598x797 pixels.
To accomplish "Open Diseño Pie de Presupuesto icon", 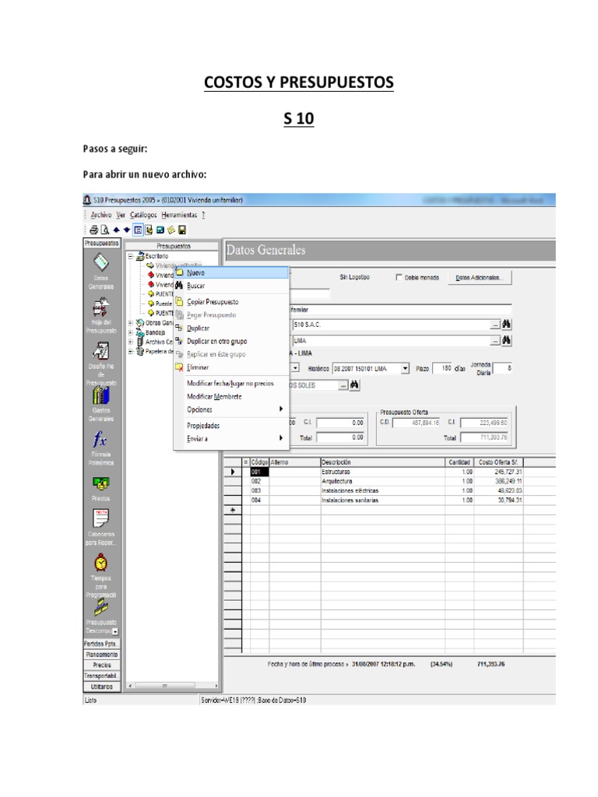I will coord(100,363).
